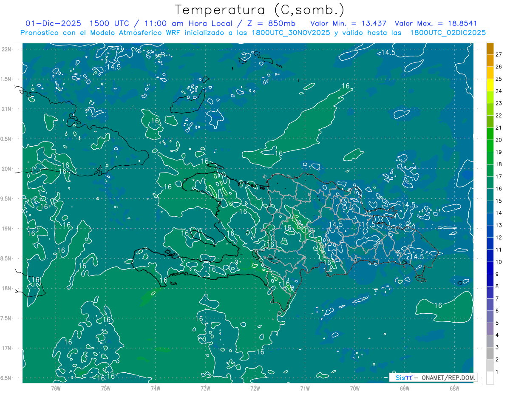Click the "22N" latitude axis label
The image size is (510, 394).
6,49
